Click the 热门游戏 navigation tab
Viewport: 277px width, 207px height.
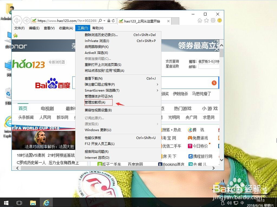(x=183, y=108)
